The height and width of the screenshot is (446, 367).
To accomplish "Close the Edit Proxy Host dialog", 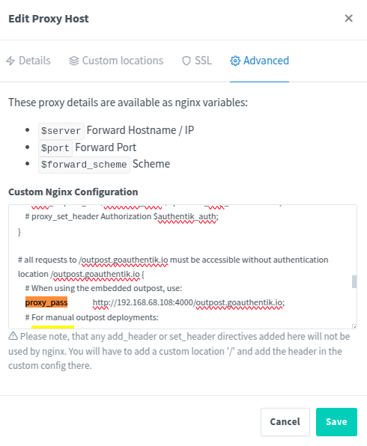I will (349, 19).
